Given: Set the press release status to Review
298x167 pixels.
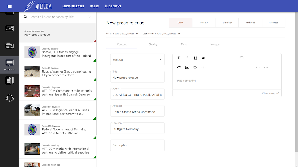Looking at the screenshot, I should pos(204,23).
